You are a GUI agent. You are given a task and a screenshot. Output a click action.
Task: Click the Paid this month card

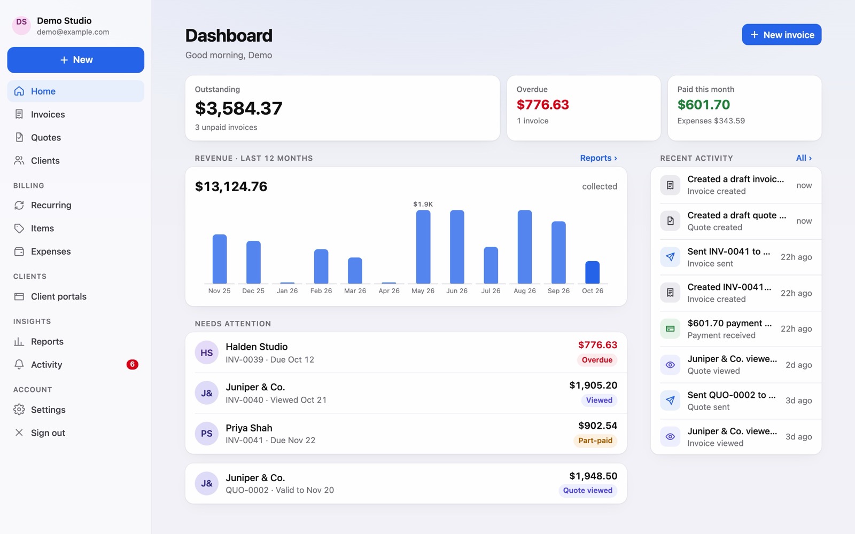(744, 108)
